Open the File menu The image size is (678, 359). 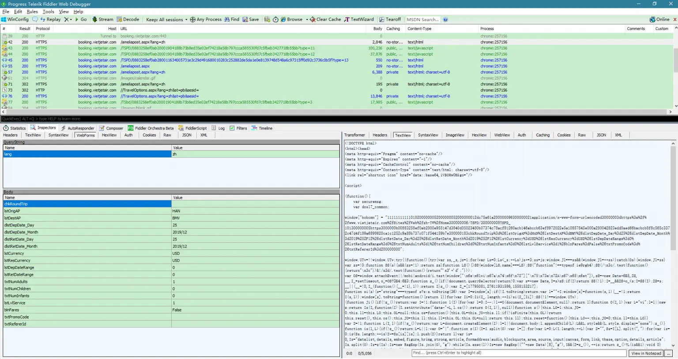[x=6, y=11]
